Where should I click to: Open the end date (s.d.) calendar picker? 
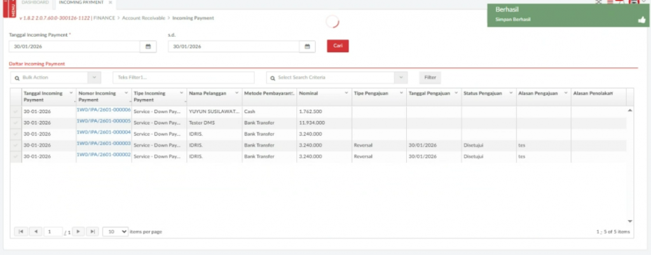coord(307,46)
